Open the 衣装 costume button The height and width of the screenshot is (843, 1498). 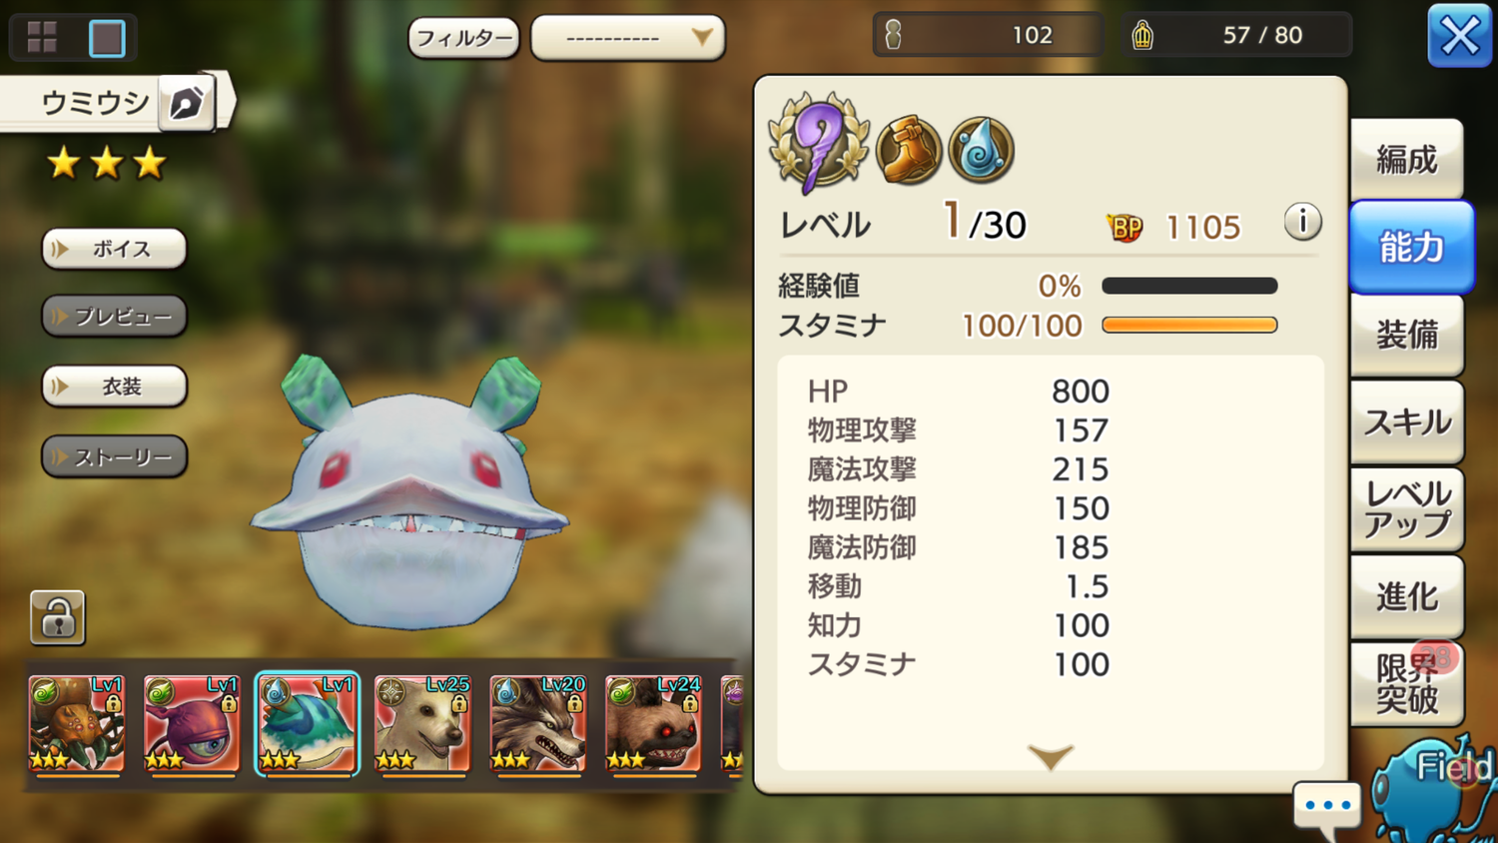114,387
